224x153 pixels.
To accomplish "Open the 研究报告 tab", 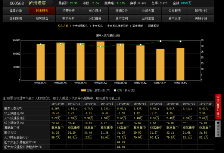I will [x=42, y=19].
